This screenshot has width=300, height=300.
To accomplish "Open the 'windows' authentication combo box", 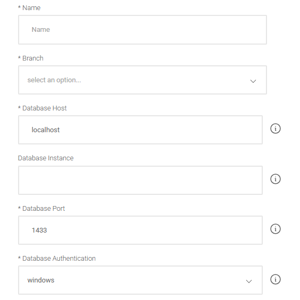I will 140,280.
